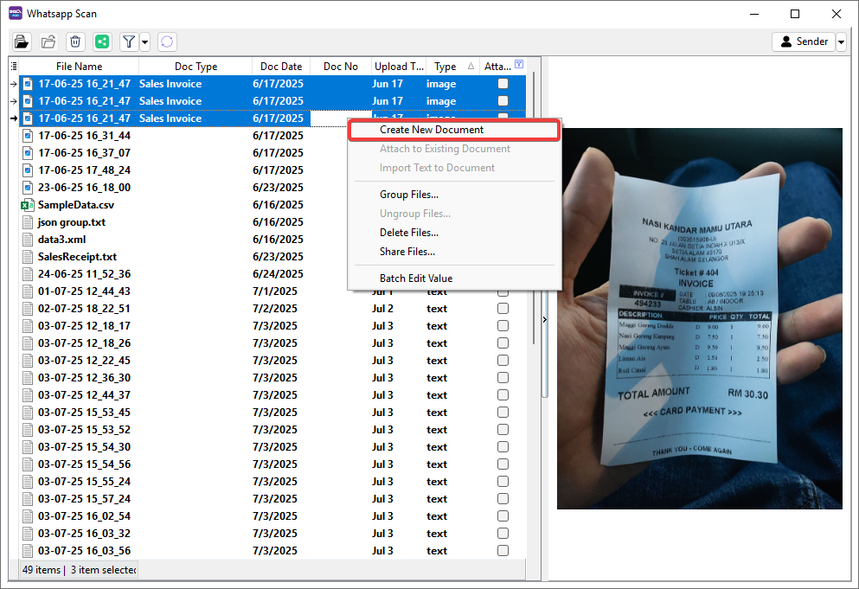Viewport: 859px width, 589px height.
Task: Collapse the preview pane using the splitter arrow
Action: pos(543,320)
